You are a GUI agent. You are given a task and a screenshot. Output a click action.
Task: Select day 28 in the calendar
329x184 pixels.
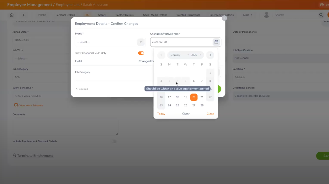coord(202,106)
